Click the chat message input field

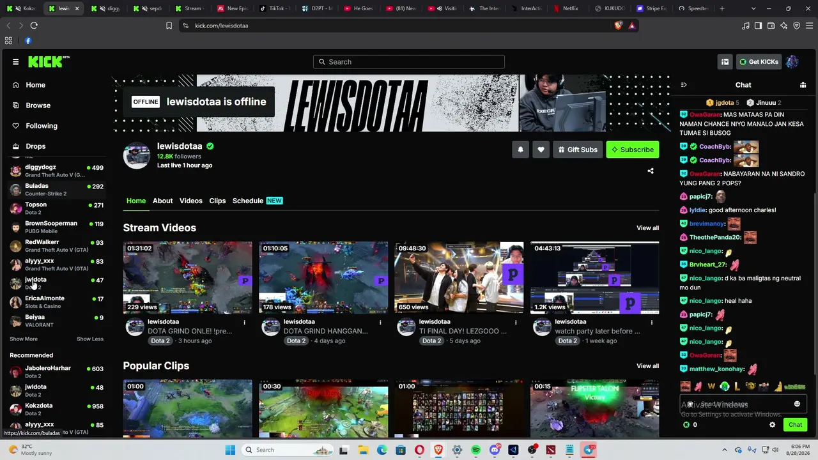click(743, 404)
